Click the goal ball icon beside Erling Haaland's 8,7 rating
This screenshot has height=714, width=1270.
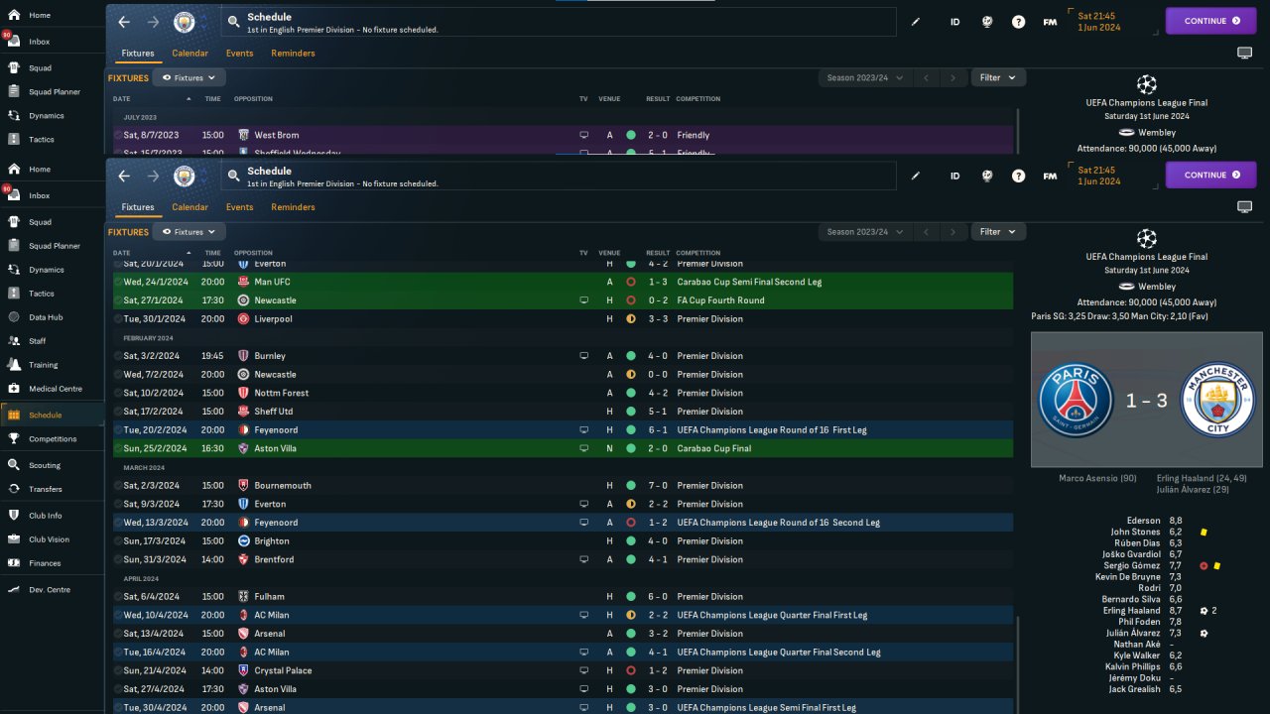1204,611
